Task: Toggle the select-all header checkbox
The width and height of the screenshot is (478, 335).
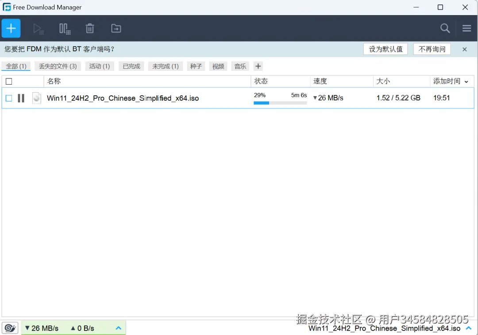Action: (x=9, y=82)
